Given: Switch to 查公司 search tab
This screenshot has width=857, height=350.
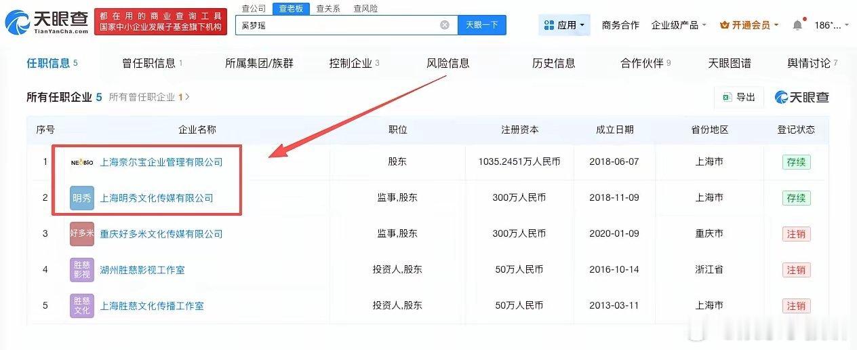Looking at the screenshot, I should click(254, 8).
